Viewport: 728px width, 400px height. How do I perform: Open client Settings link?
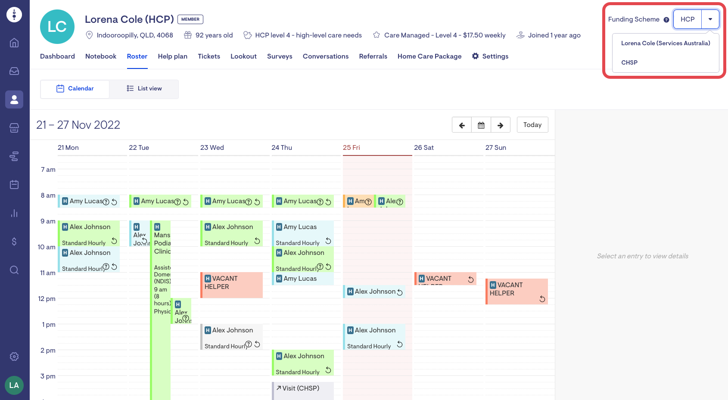(x=490, y=56)
